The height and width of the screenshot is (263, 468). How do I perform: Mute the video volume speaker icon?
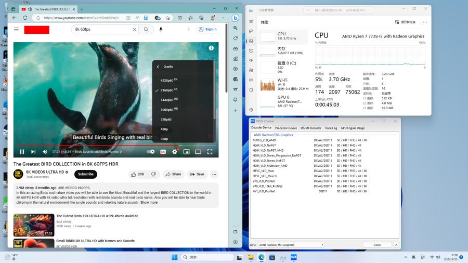tap(45, 152)
